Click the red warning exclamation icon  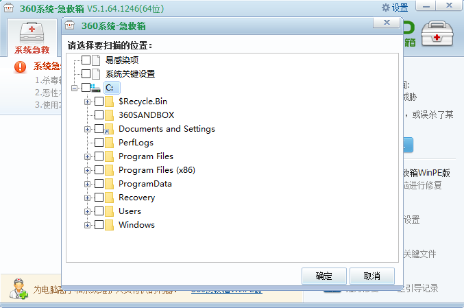click(x=20, y=67)
